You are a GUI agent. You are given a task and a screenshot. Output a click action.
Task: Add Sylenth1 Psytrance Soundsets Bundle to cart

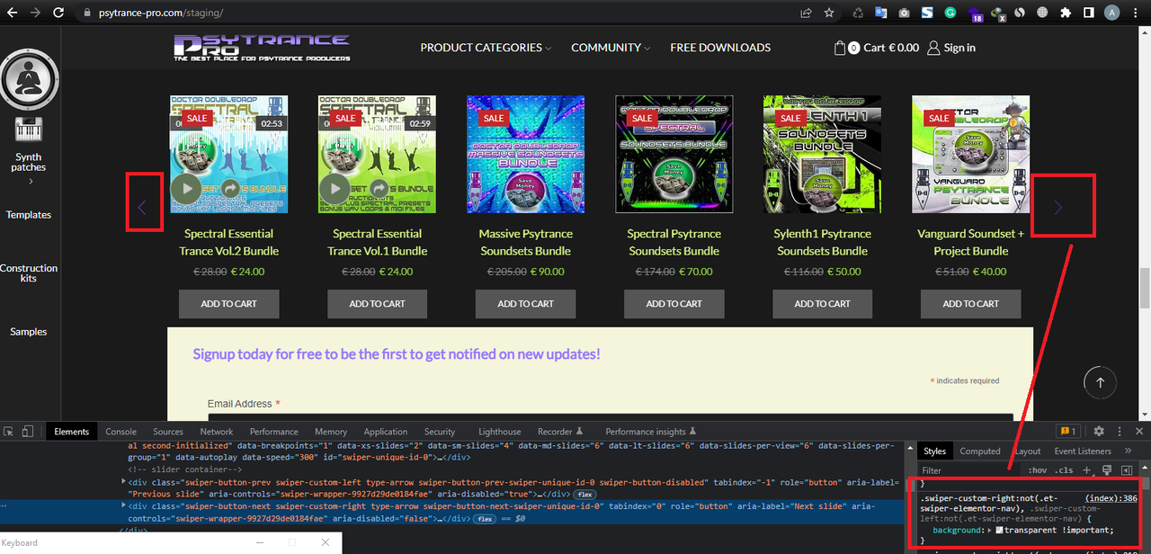(x=823, y=304)
